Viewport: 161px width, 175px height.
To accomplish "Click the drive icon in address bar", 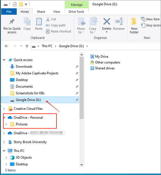I will click(x=34, y=46).
